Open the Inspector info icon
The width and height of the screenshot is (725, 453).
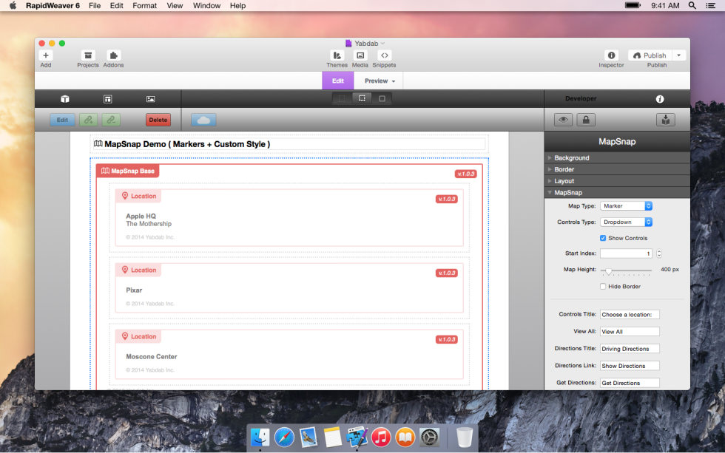click(x=611, y=55)
